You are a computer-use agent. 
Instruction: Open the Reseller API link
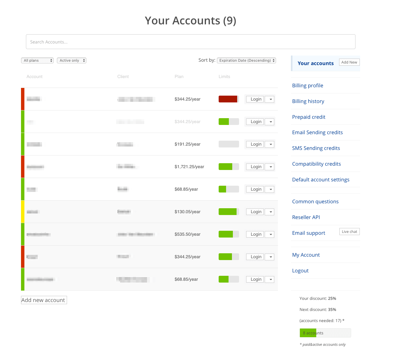306,217
